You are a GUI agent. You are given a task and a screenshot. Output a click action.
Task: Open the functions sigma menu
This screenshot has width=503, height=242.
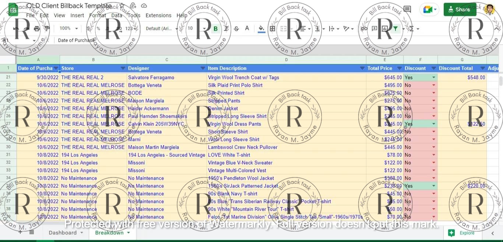pyautogui.click(x=414, y=28)
